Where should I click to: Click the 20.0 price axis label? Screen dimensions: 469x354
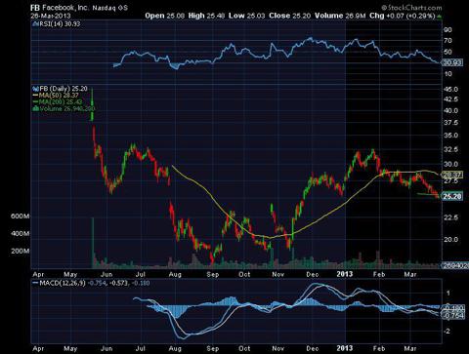450,240
